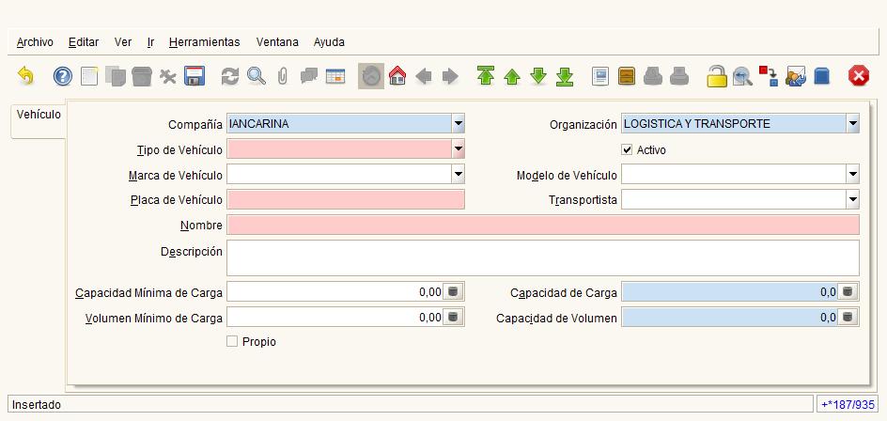Click the red Exit window icon
The image size is (887, 421).
coord(858,76)
